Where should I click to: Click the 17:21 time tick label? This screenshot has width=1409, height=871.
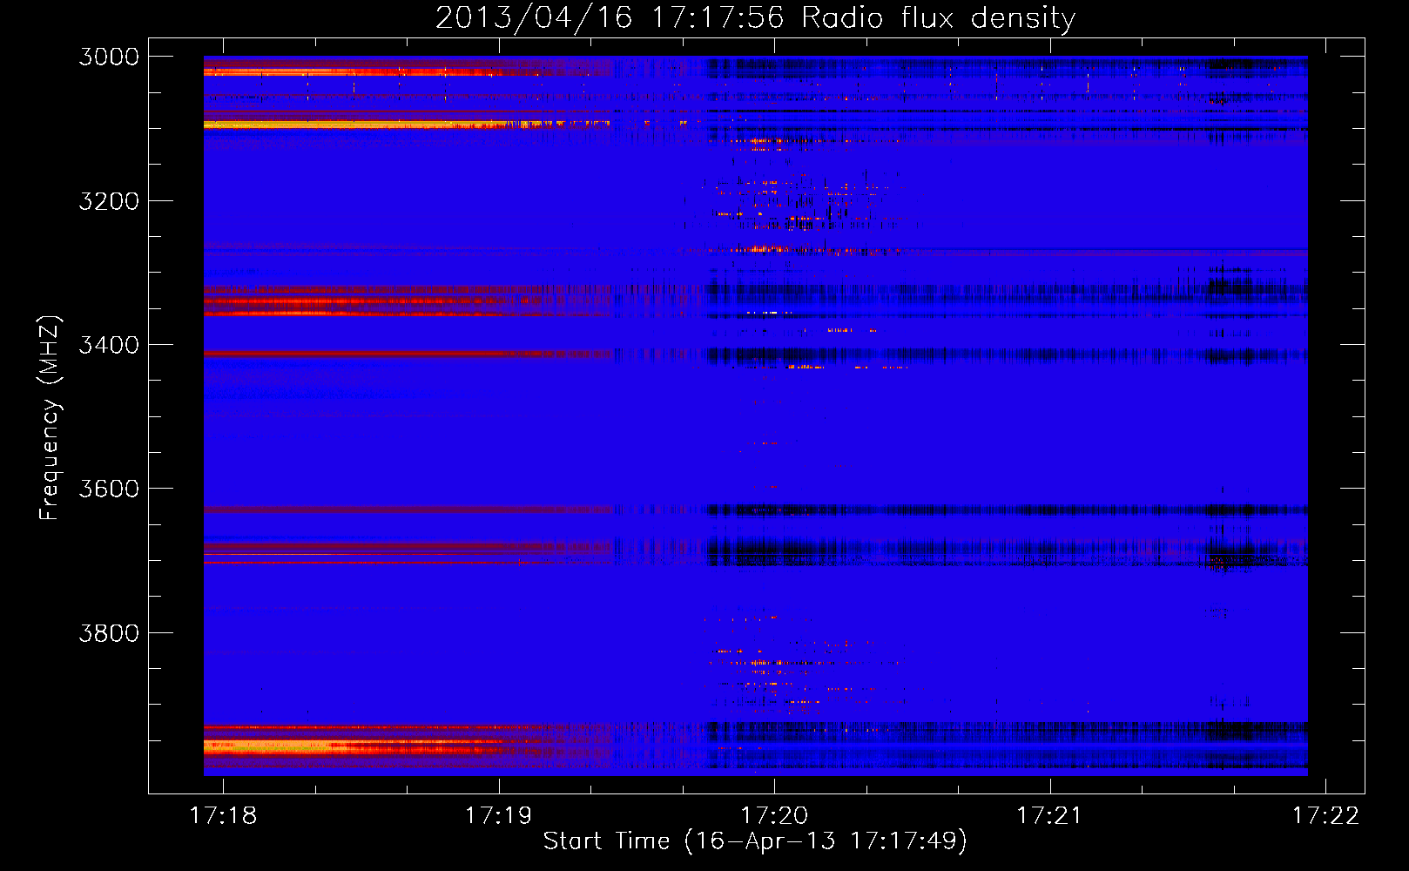[1049, 815]
